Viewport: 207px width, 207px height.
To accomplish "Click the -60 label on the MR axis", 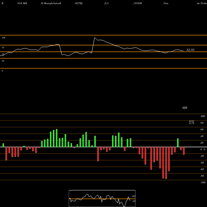I will [202, 169].
